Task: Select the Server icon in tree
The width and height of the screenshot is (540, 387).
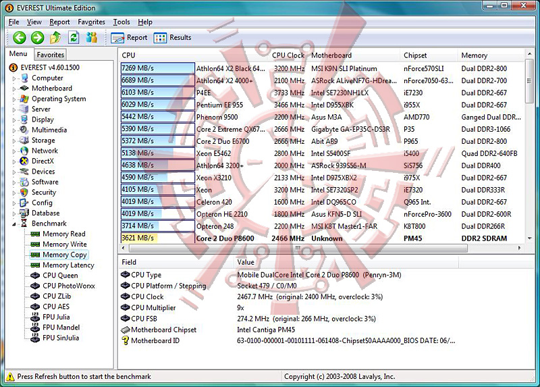Action: [x=24, y=109]
